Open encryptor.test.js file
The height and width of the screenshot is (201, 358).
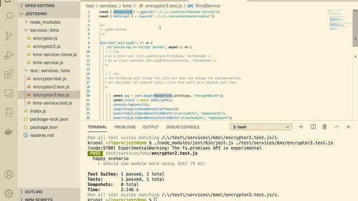pos(50,79)
